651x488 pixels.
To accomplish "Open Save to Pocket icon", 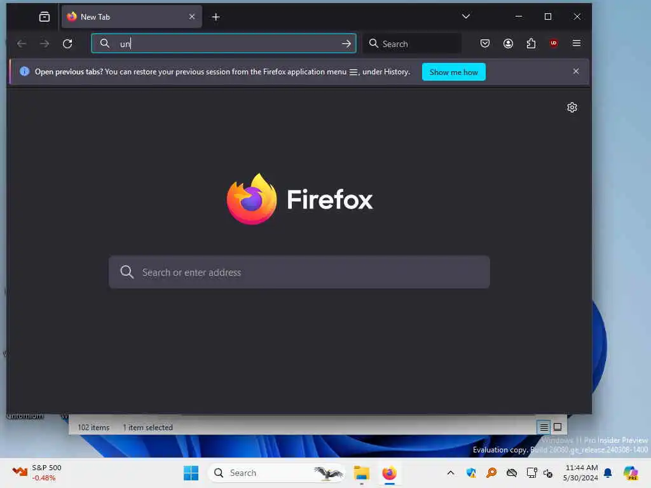I will coord(485,43).
